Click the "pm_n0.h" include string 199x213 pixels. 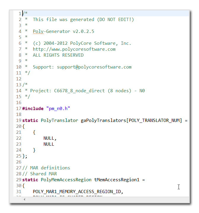58,109
